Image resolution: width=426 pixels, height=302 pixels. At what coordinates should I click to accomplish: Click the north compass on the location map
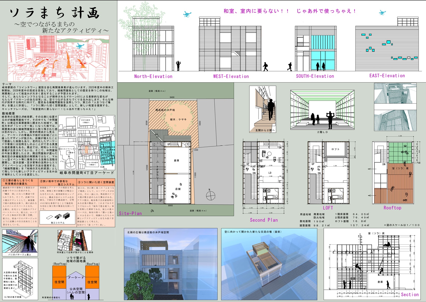[71, 161]
